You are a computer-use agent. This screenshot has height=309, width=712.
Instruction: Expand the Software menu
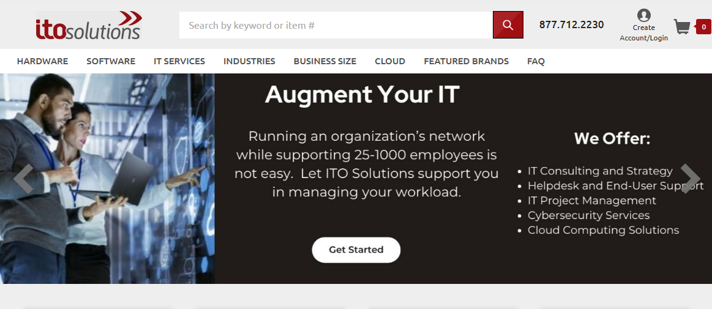[111, 61]
